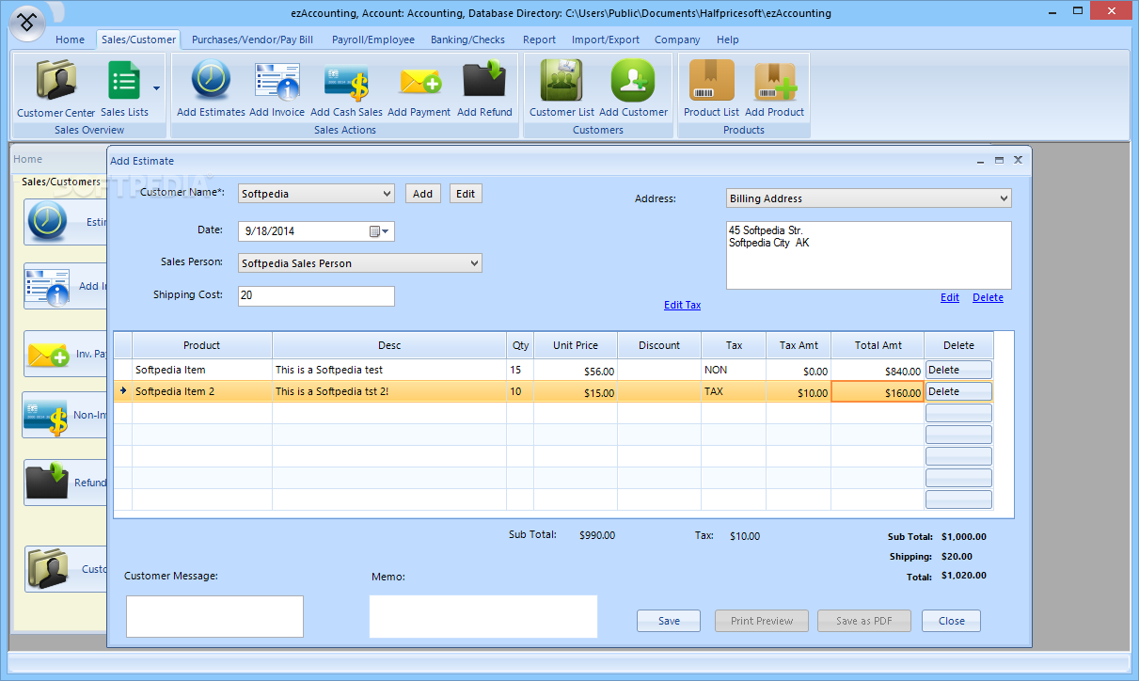
Task: Click the Estimates clock icon in sidebar
Action: click(46, 222)
